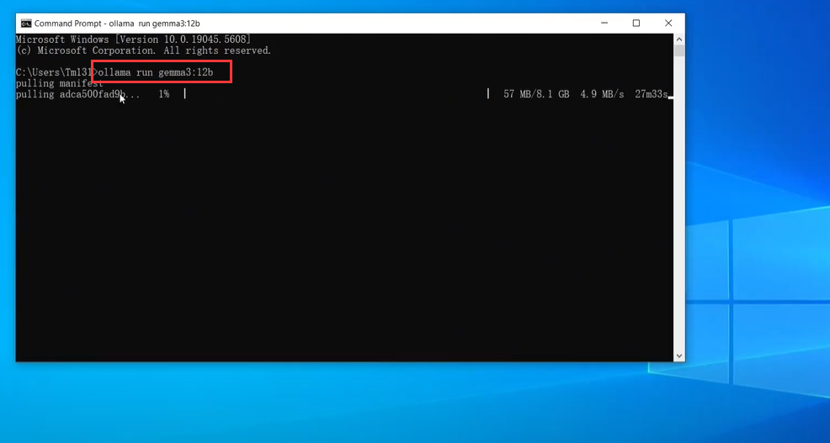
Task: Click the '27m33s' remaining time
Action: (651, 95)
